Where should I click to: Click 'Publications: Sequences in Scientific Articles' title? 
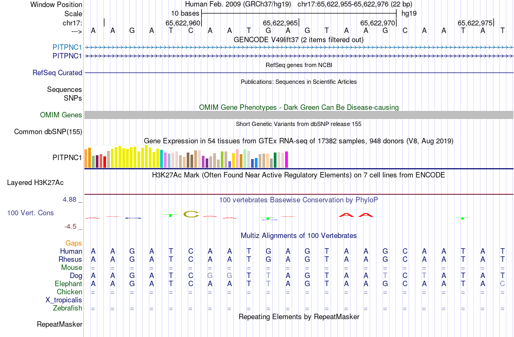pos(299,82)
